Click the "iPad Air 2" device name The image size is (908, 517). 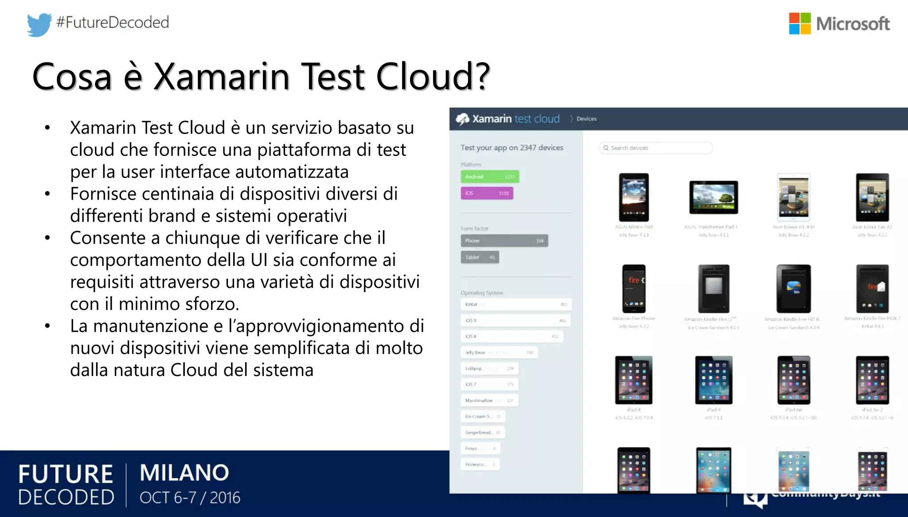click(x=873, y=410)
